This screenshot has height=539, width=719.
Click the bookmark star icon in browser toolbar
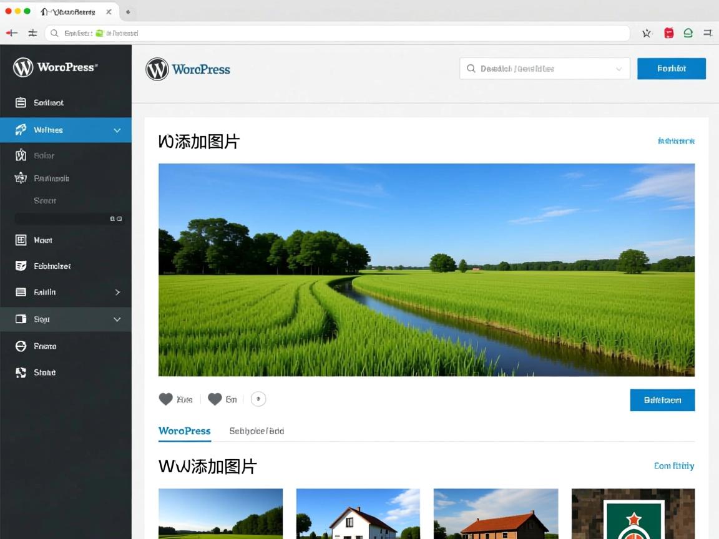click(647, 33)
